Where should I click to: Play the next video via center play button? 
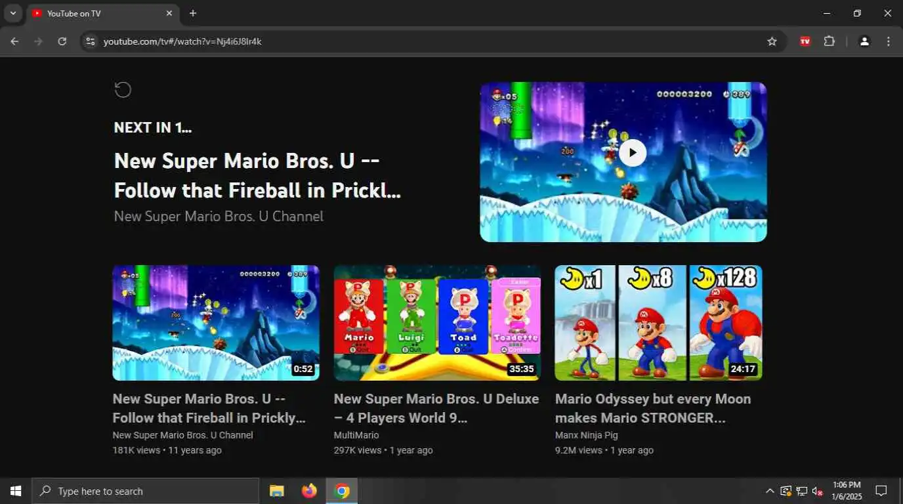633,153
